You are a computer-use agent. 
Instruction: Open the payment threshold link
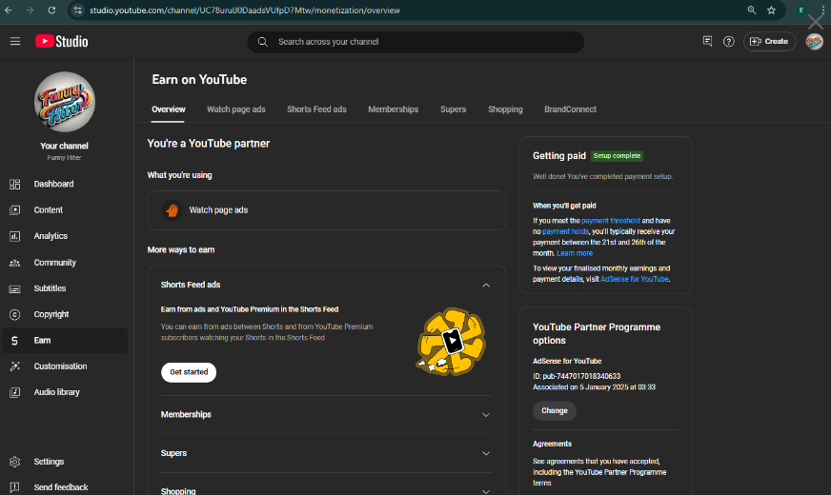point(611,221)
